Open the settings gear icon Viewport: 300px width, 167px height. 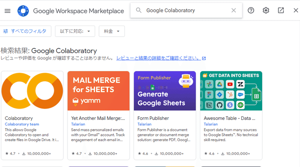266,10
